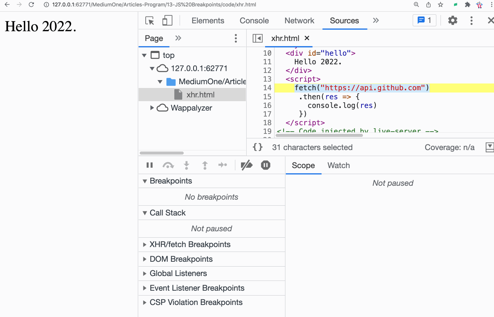Image resolution: width=494 pixels, height=317 pixels.
Task: Open the console messages badge showing 1
Action: 424,20
